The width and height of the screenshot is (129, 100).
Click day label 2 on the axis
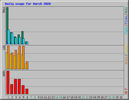point(12,97)
